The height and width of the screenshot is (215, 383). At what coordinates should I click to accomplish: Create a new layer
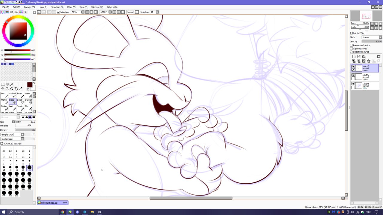(354, 56)
